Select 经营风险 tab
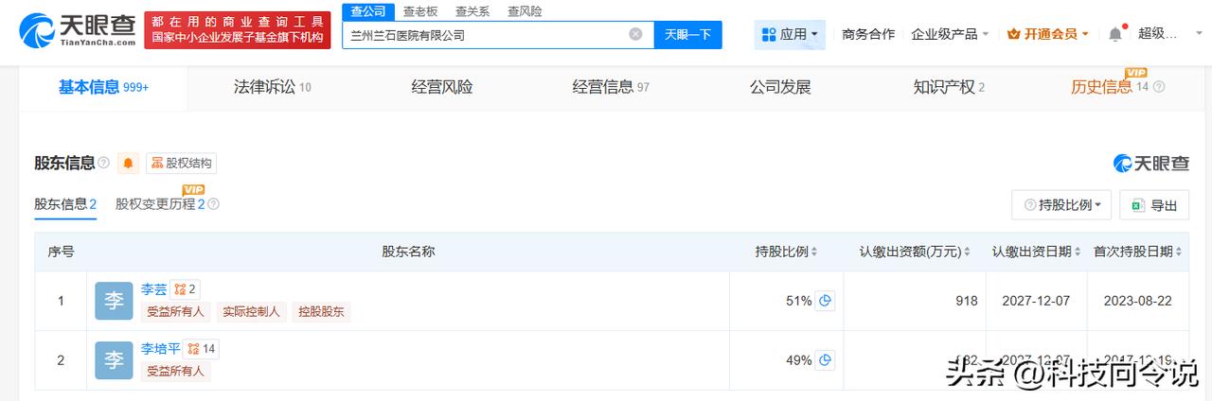1212x401 pixels. [x=442, y=87]
